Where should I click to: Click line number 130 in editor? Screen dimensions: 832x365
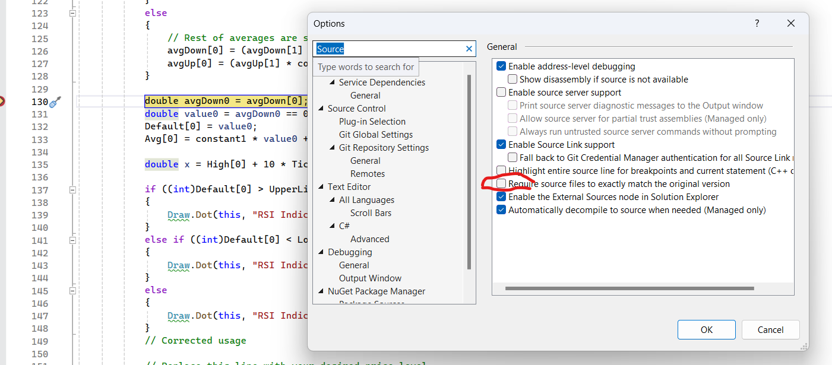point(39,101)
